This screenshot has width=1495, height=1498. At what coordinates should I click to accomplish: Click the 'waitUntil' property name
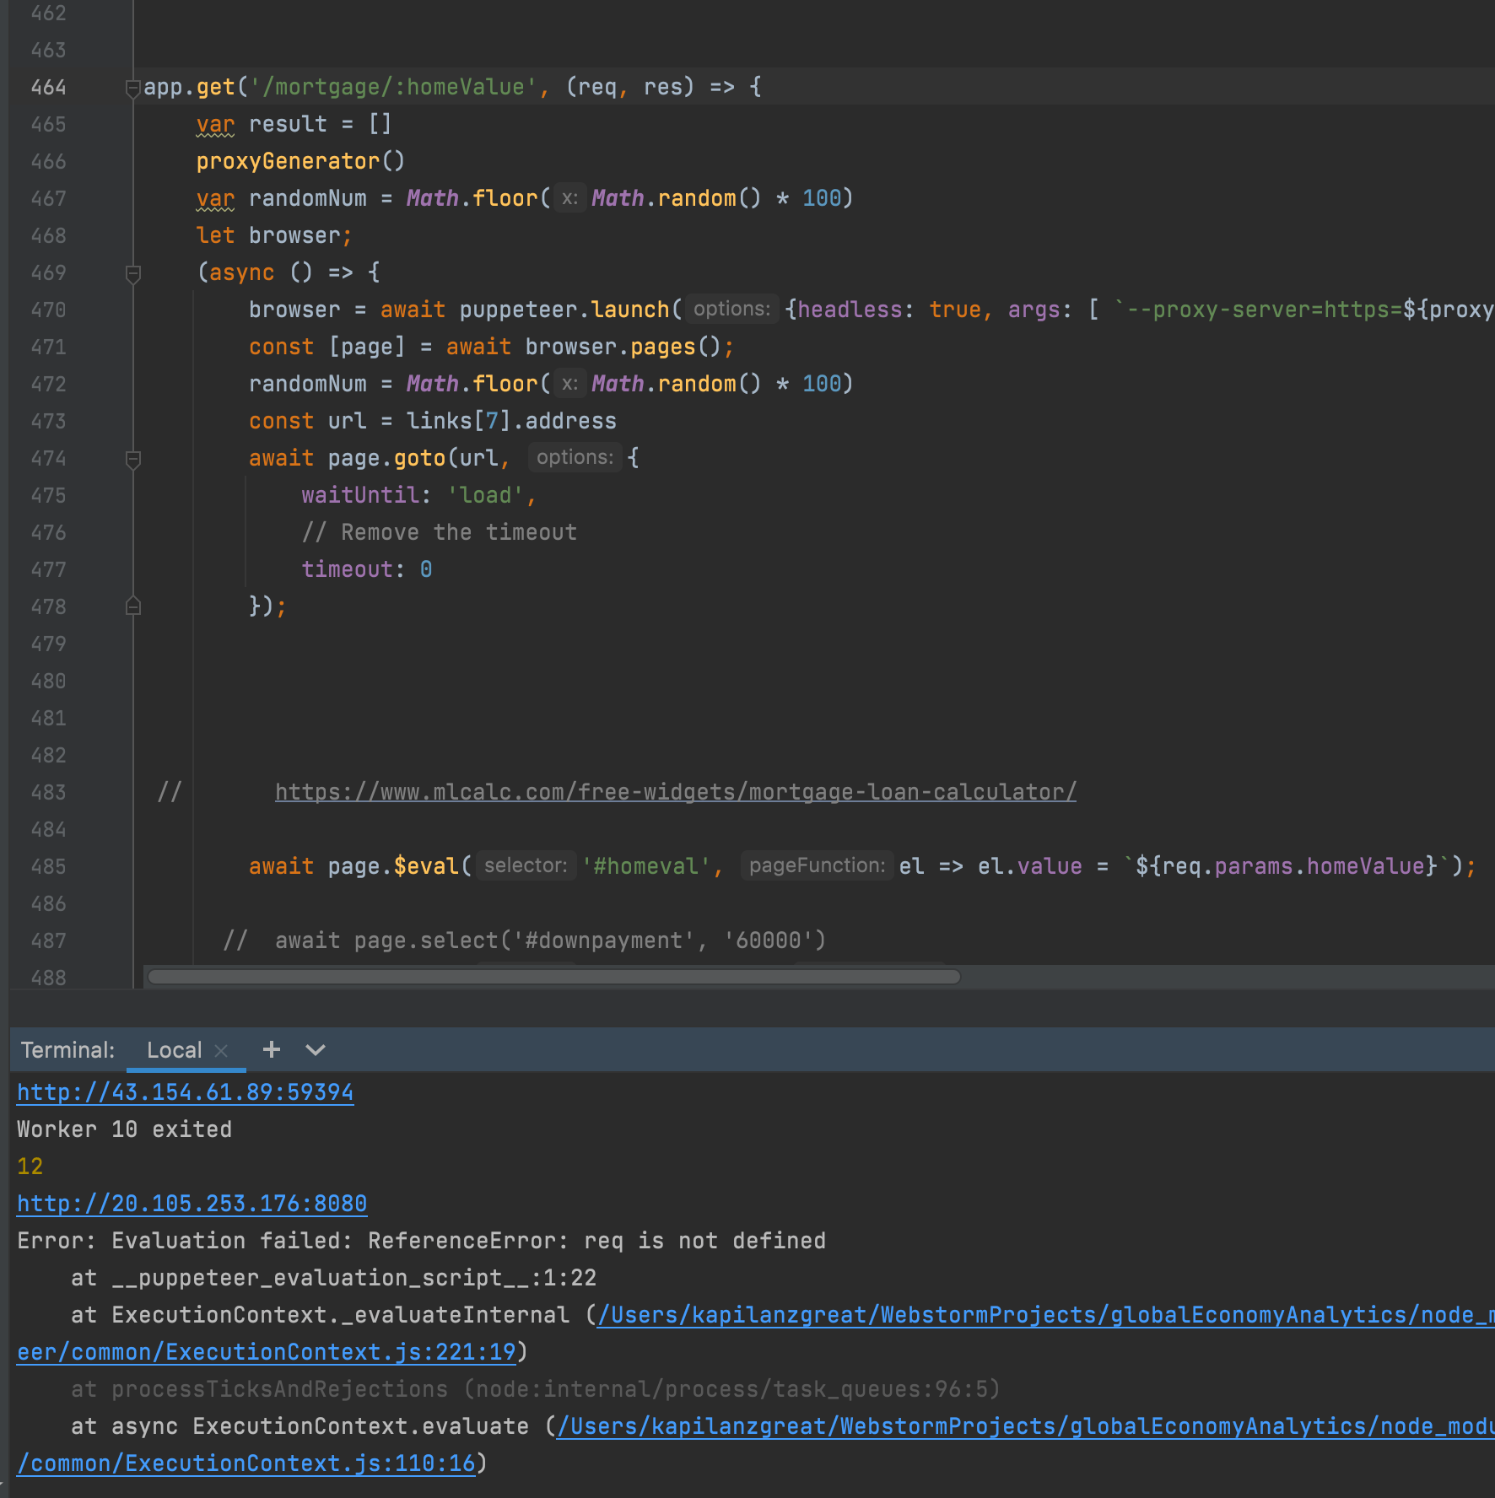coord(360,495)
